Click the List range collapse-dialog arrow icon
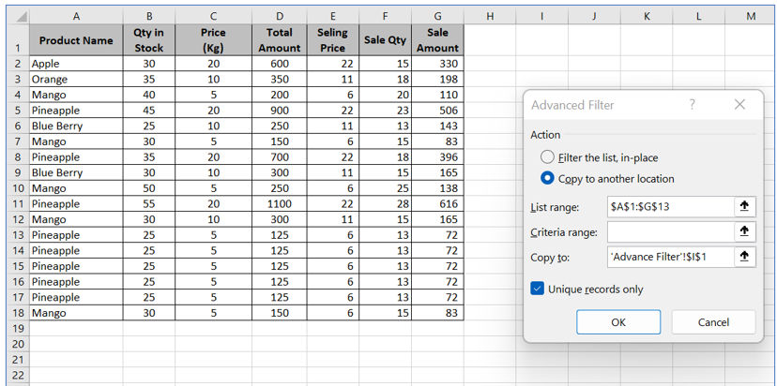The width and height of the screenshot is (777, 386). (x=744, y=206)
